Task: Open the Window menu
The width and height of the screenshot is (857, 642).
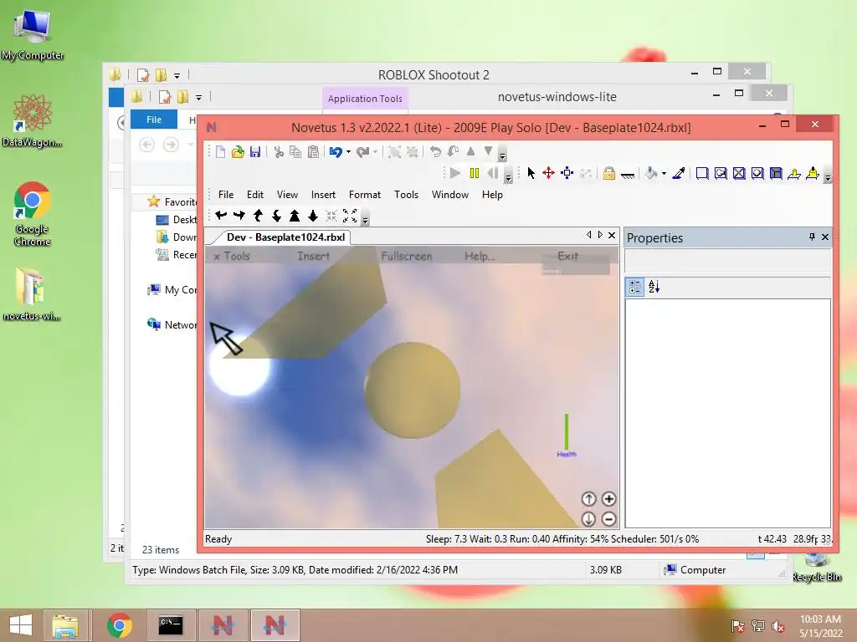Action: [449, 194]
